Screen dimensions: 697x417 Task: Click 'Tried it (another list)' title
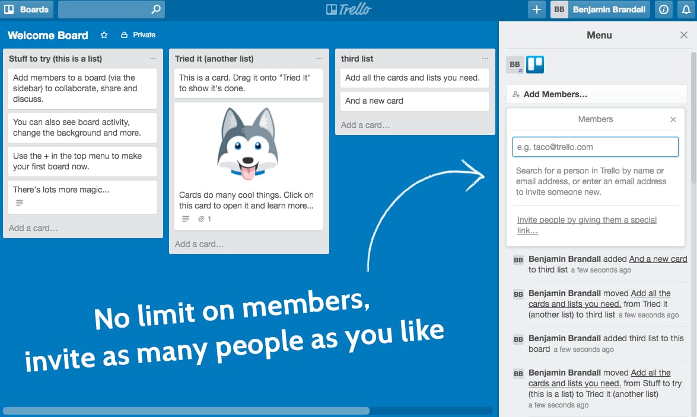214,59
